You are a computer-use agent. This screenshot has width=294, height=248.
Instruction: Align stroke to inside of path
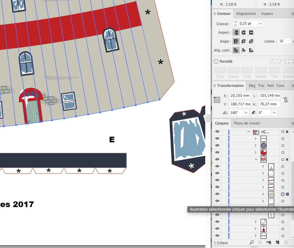[244, 51]
